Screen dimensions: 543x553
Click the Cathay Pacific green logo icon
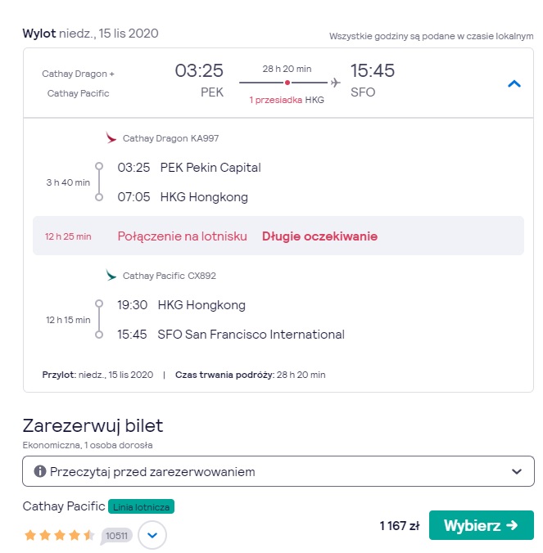[x=111, y=275]
